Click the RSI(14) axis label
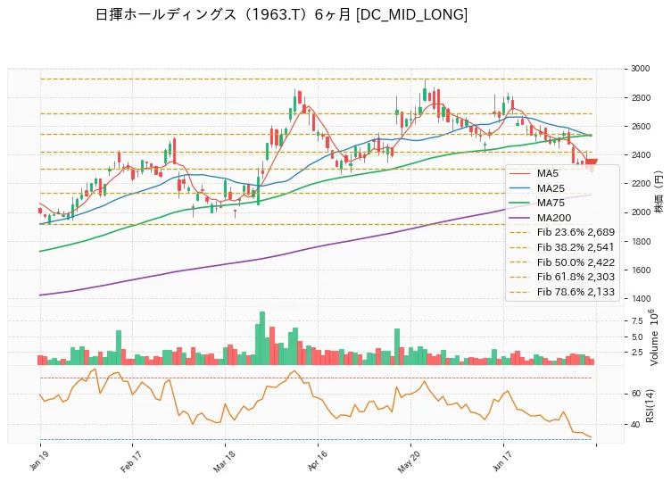The image size is (671, 482). point(650,406)
